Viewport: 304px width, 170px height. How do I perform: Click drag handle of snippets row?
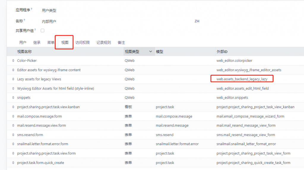pos(13,97)
